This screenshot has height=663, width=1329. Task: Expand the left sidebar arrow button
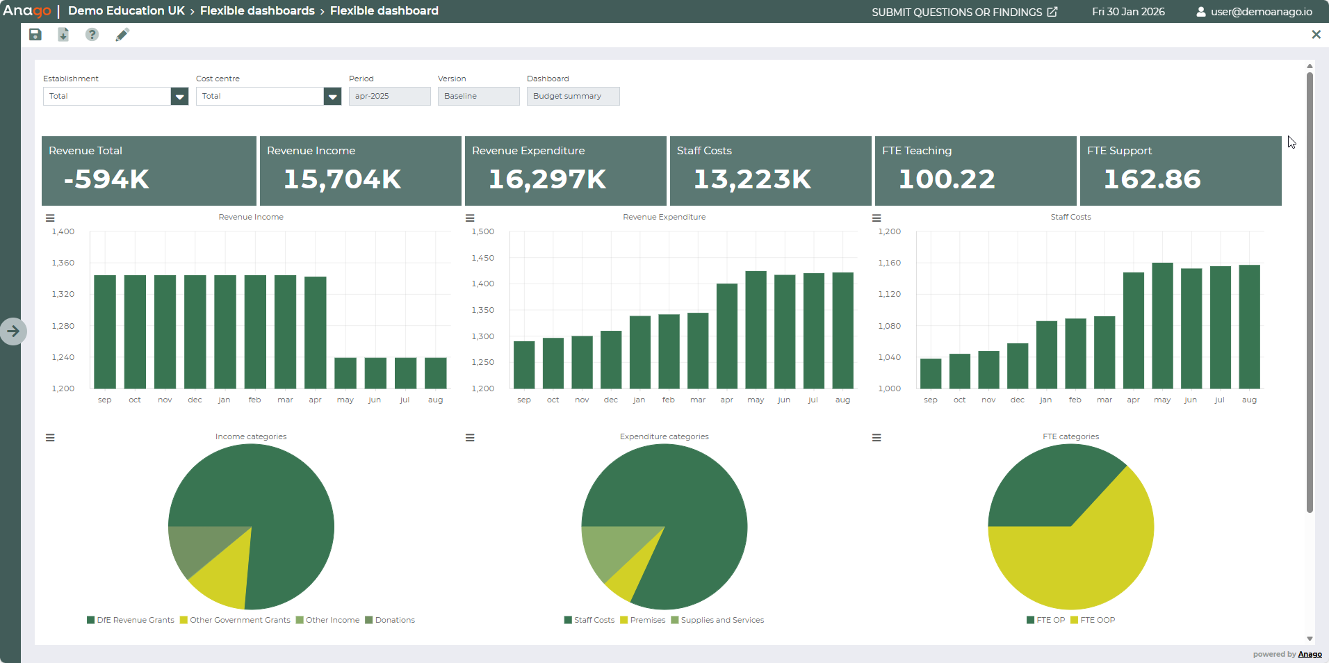click(x=13, y=331)
